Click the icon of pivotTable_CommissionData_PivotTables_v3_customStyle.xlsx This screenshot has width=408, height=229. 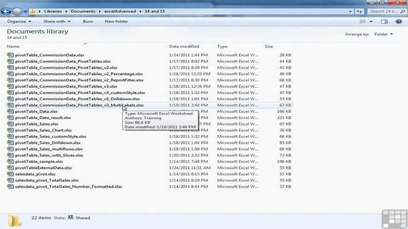click(10, 93)
